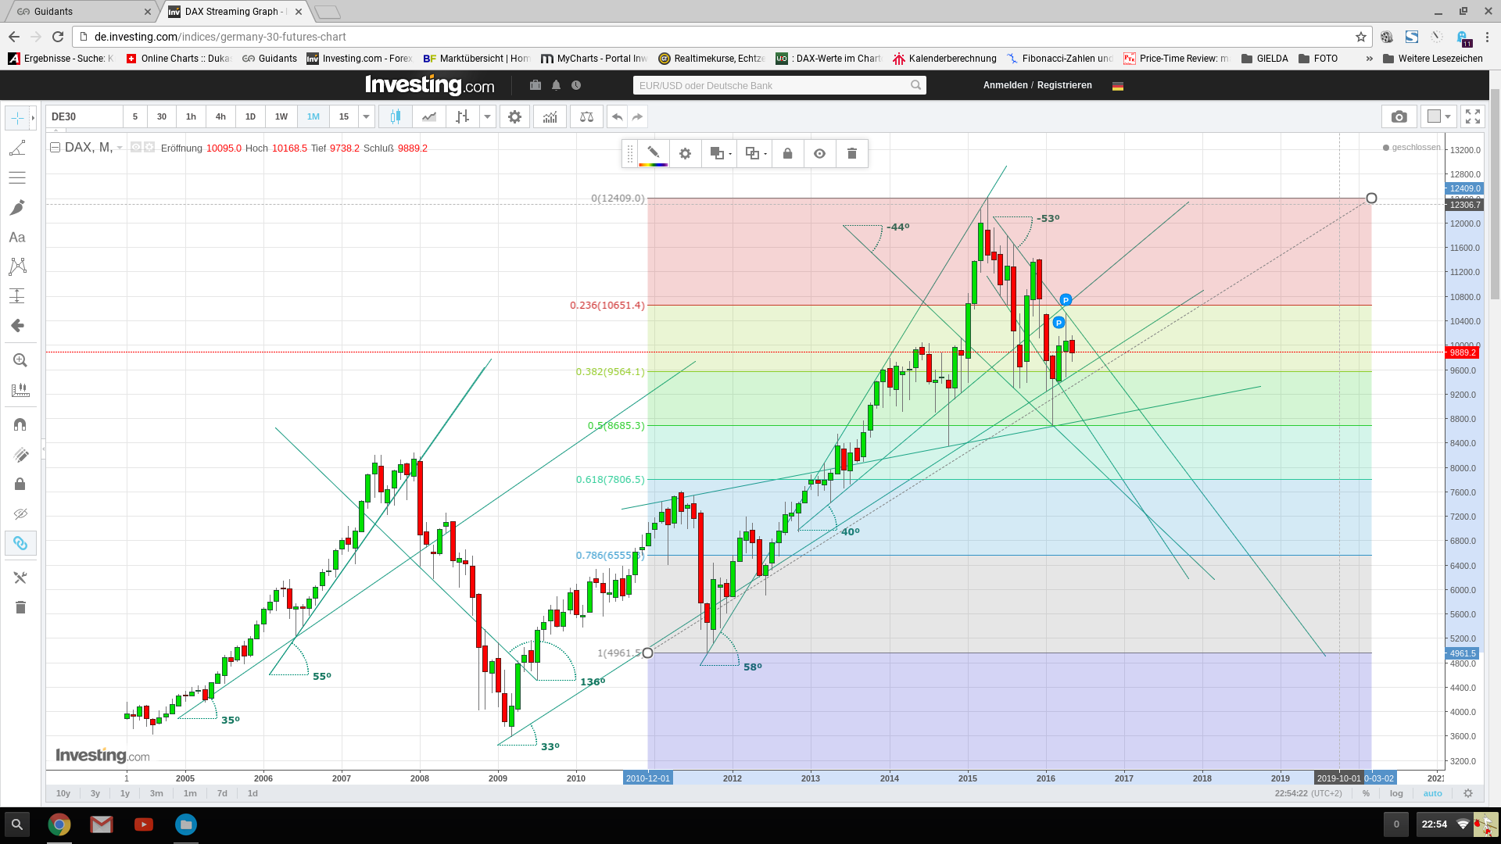Select the trend line drawing tool

pos(17,148)
